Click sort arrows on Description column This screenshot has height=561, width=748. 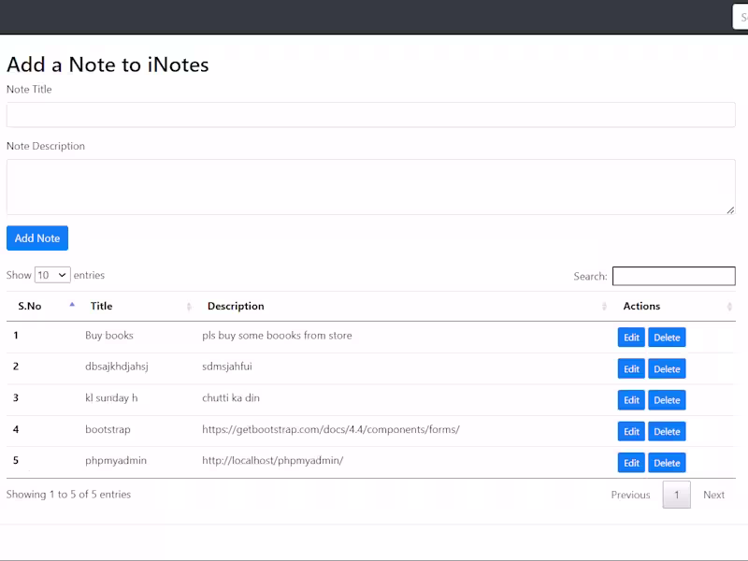(604, 307)
